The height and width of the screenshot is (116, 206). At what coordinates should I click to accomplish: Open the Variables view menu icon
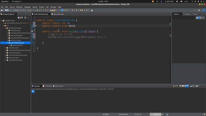tap(204, 18)
